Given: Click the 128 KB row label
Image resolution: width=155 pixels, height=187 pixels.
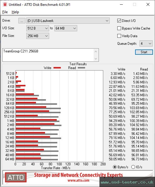Looking at the screenshot, I should click(x=9, y=108).
